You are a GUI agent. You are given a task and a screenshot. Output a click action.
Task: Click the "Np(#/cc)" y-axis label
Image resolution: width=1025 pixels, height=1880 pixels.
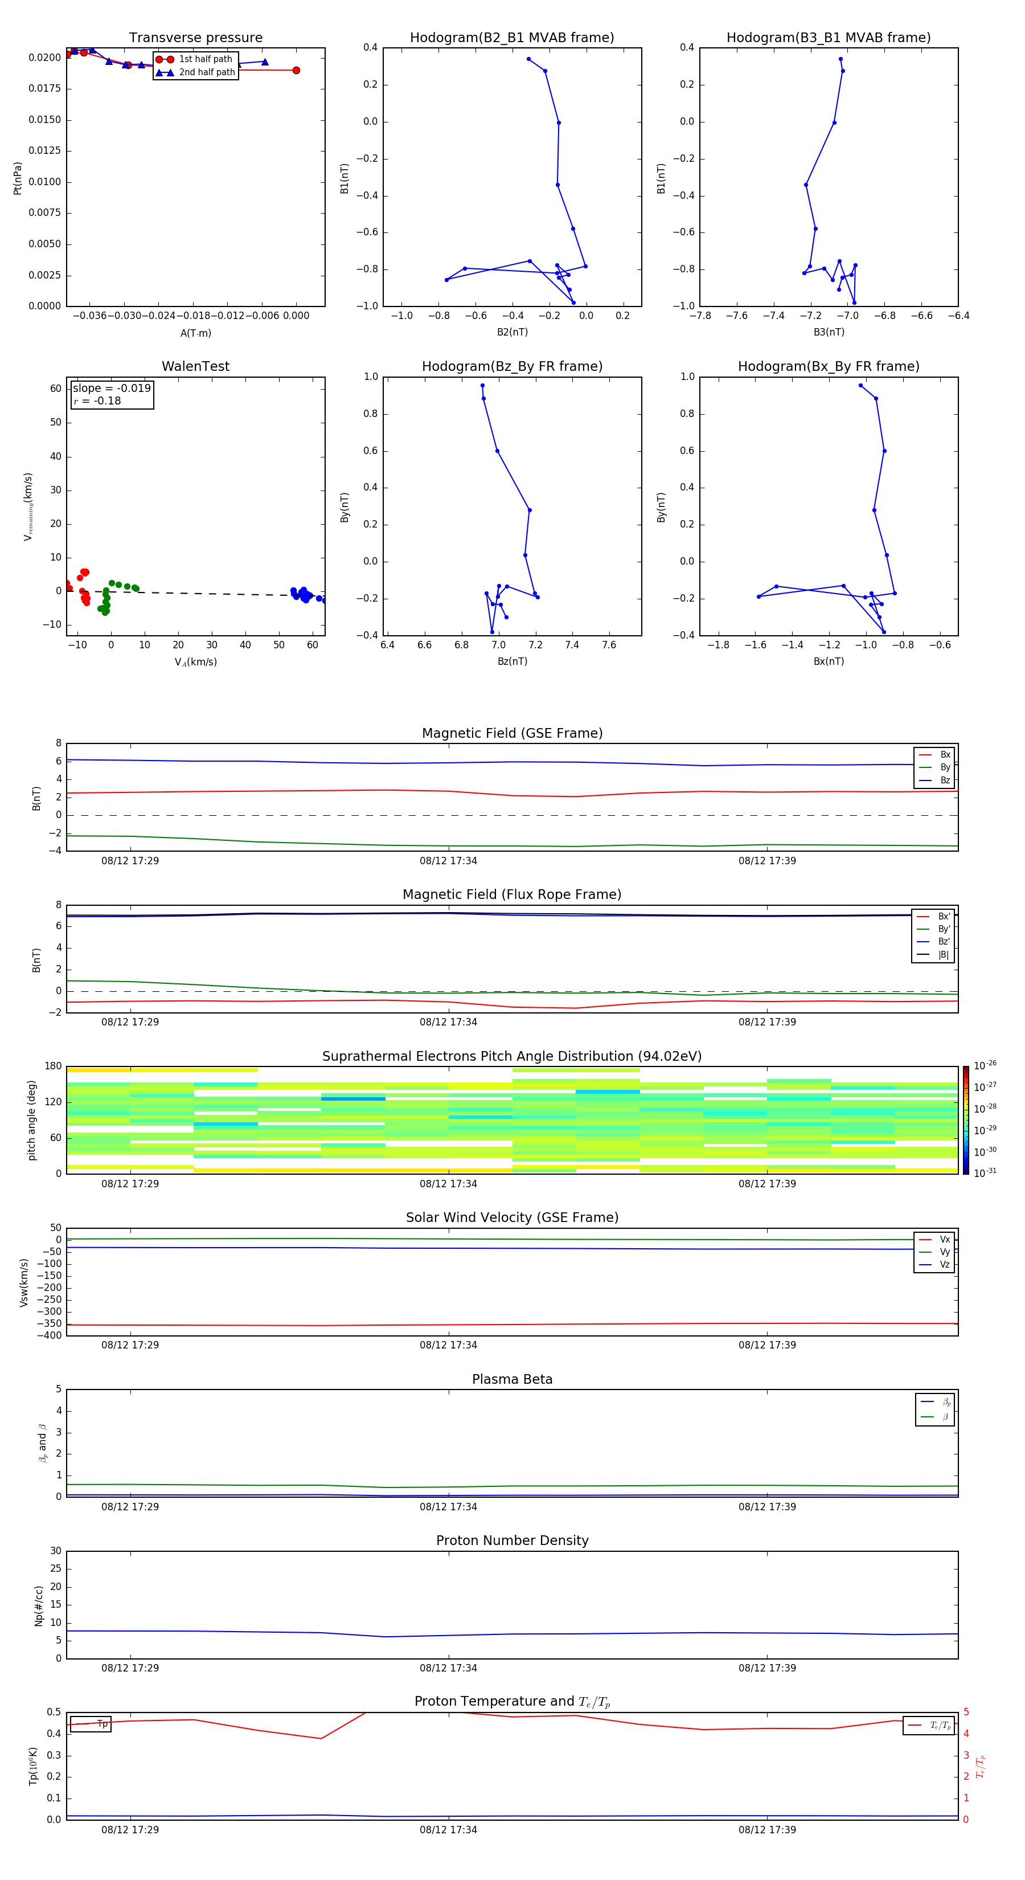coord(39,1605)
